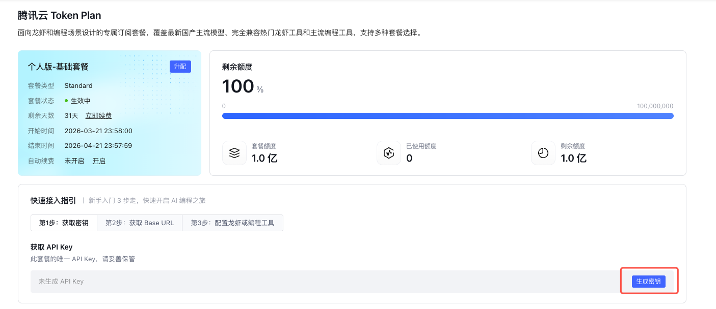
Task: Click the 100,000,000 progress bar maximum label
Action: pyautogui.click(x=655, y=106)
